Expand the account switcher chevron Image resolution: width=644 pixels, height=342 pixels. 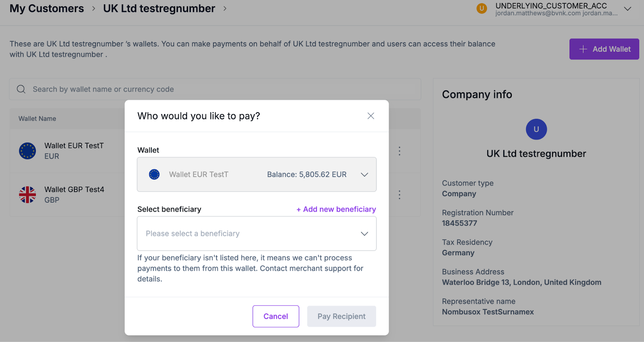[627, 9]
